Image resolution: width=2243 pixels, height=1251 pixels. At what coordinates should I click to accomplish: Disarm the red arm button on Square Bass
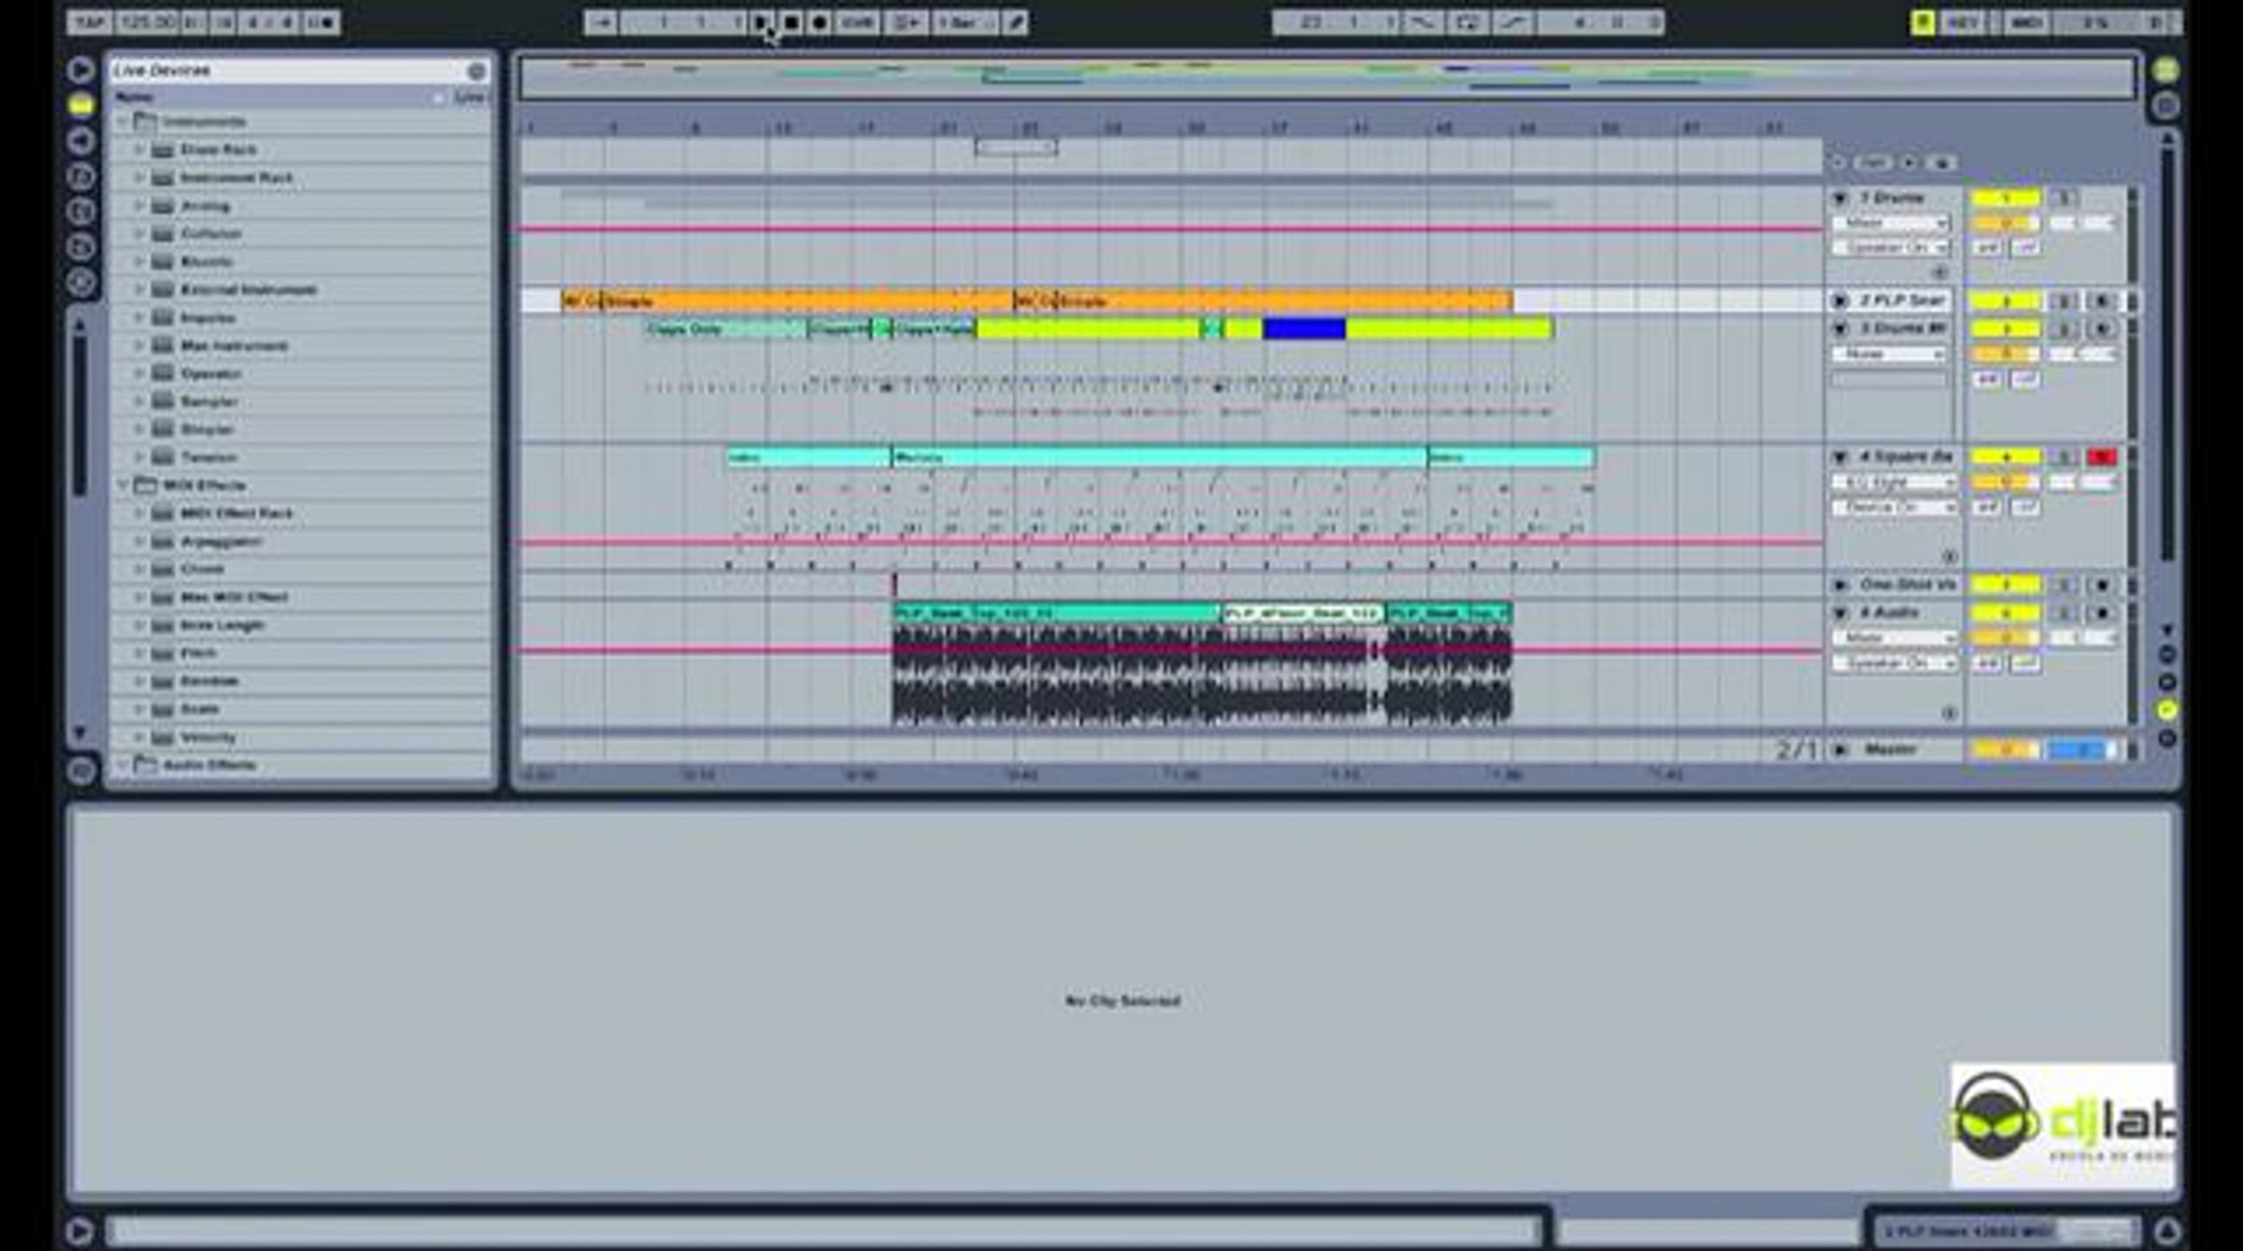(2102, 457)
